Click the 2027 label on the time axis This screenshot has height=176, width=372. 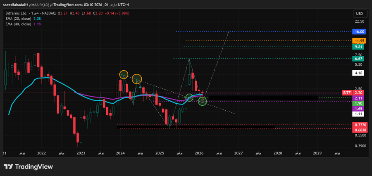pyautogui.click(x=238, y=153)
